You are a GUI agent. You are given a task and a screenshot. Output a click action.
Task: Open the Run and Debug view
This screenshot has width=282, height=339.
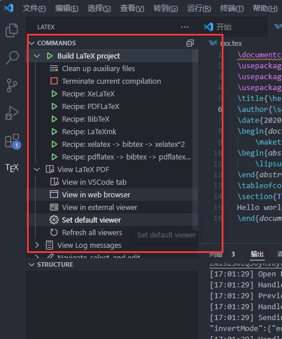[12, 113]
